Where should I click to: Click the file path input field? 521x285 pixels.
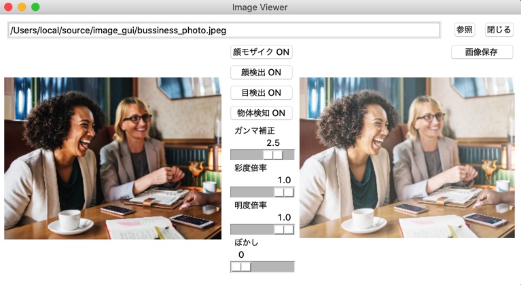pos(224,30)
